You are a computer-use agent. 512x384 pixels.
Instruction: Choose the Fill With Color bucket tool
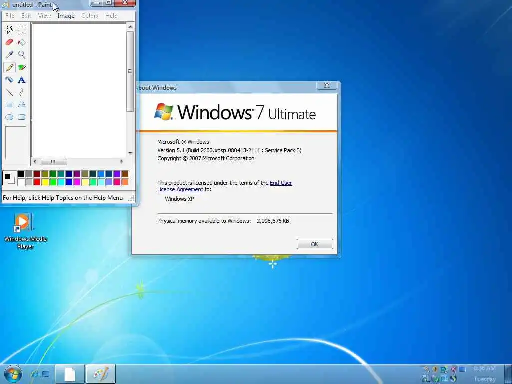click(x=22, y=42)
